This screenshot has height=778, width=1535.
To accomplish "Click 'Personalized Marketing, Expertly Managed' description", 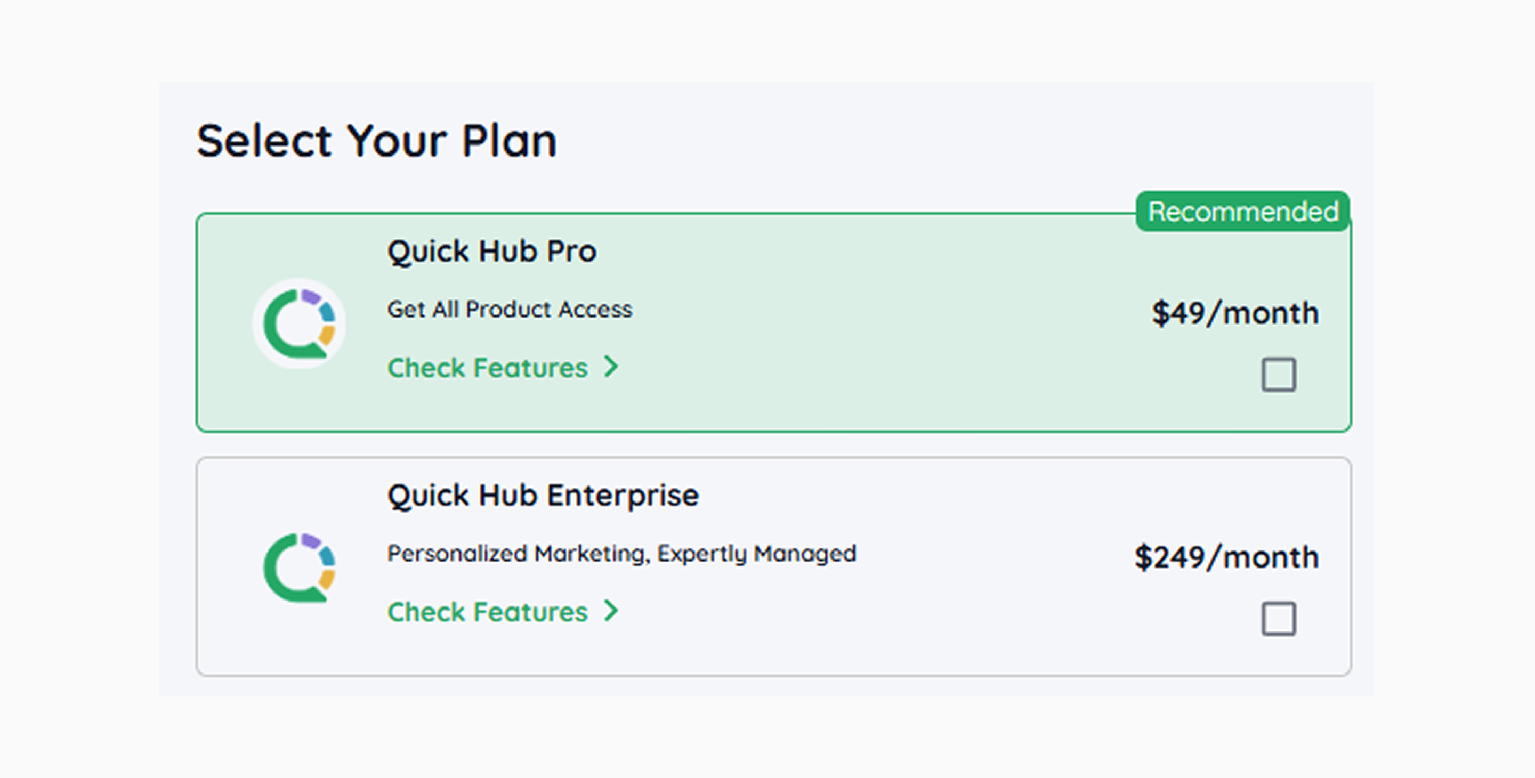I will click(621, 554).
